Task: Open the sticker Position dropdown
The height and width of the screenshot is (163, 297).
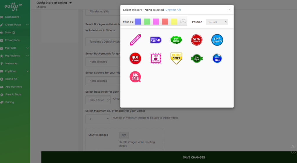Action: point(217,22)
